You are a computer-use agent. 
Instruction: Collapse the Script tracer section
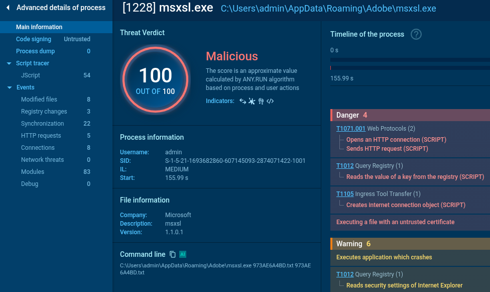(x=9, y=63)
